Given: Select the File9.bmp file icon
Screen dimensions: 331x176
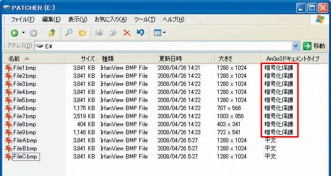Looking at the screenshot, I should pos(9,133).
